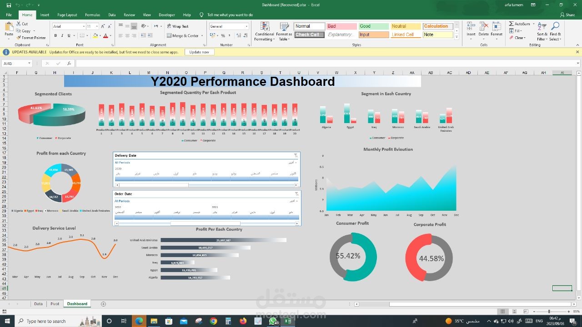
Task: Clear filter on Order Date timeline
Action: 296,194
